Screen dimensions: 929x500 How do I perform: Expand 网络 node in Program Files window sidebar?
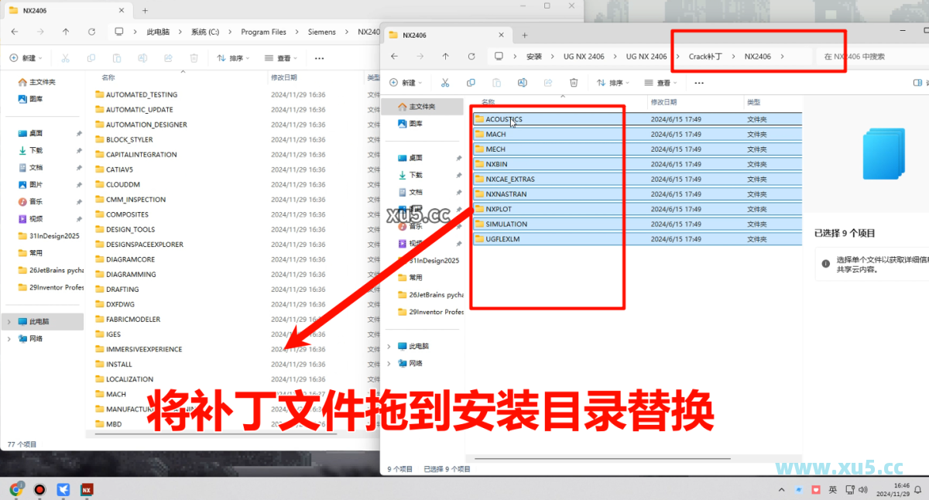(x=9, y=338)
